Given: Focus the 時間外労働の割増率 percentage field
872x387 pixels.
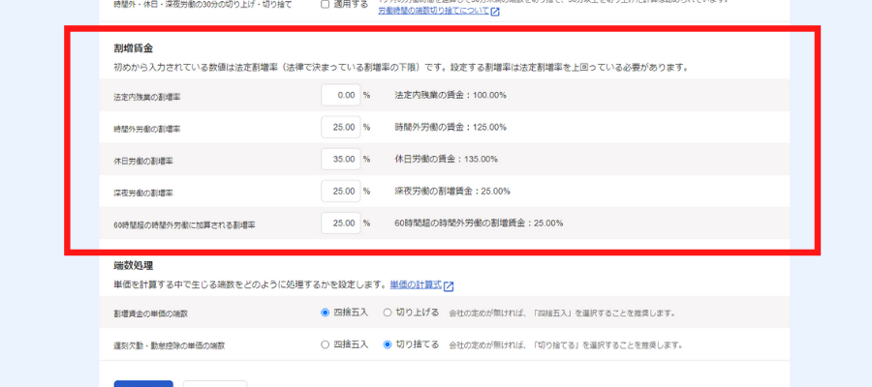Looking at the screenshot, I should coord(341,128).
